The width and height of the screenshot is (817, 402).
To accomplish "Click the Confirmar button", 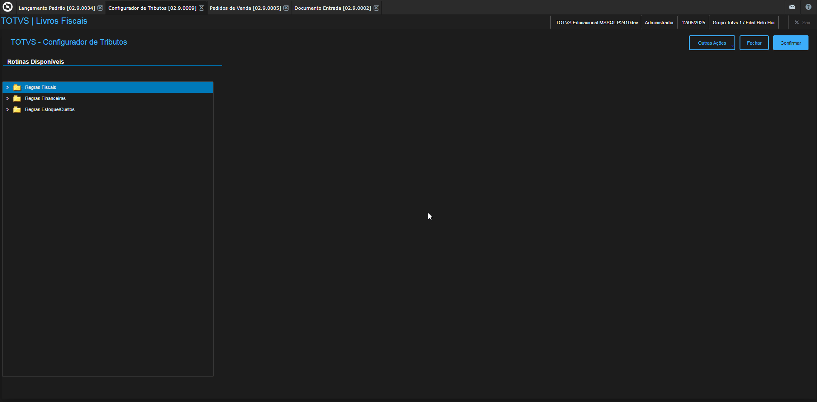I will click(x=791, y=43).
